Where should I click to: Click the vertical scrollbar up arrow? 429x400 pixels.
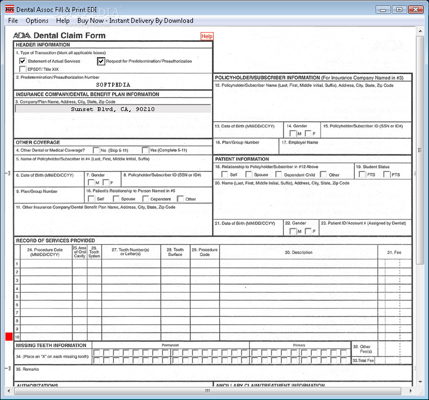click(420, 31)
